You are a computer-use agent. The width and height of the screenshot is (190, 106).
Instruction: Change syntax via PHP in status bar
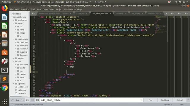tap(182, 105)
